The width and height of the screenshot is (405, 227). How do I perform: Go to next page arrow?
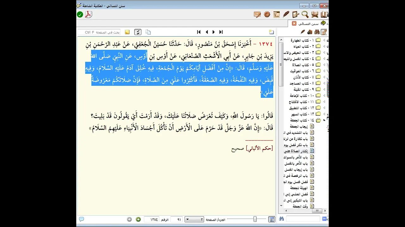[x=214, y=32]
